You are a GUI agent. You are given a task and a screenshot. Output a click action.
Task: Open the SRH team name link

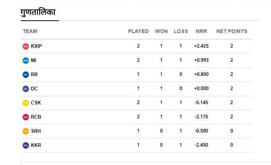pyautogui.click(x=36, y=131)
